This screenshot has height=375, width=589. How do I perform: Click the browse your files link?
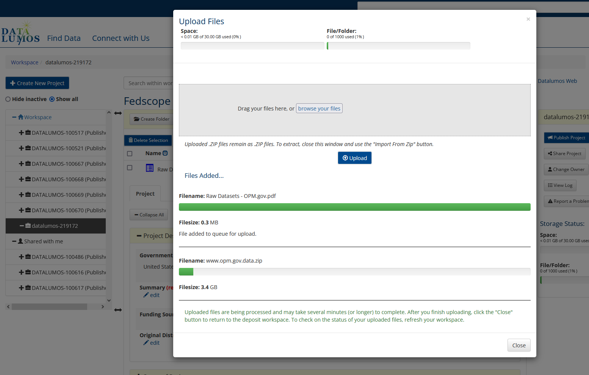(x=319, y=109)
